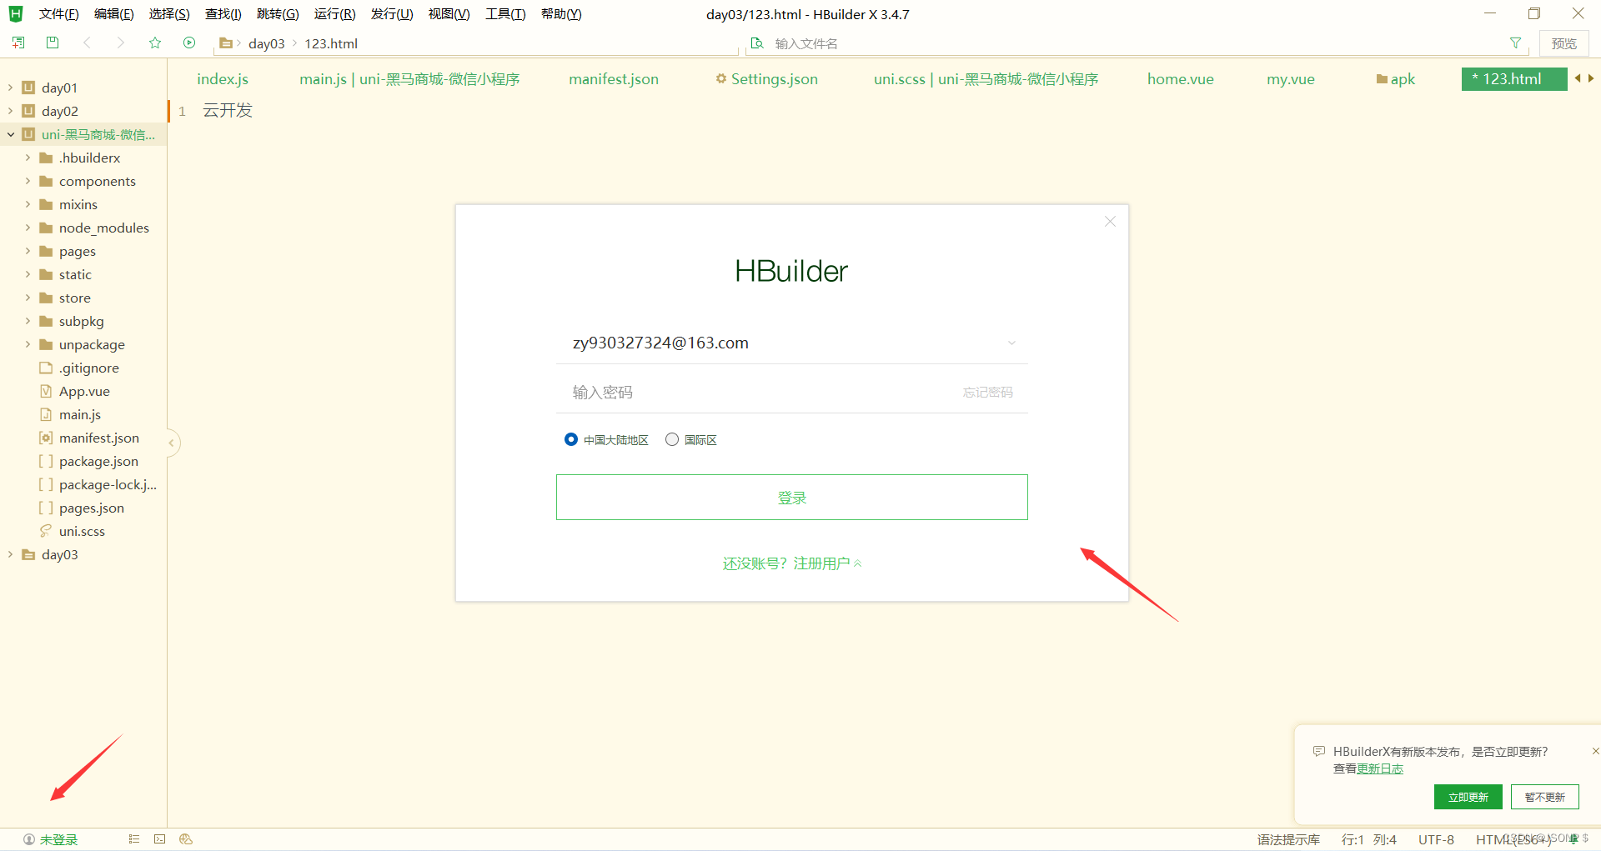Select the package.json file in tree
The height and width of the screenshot is (851, 1601).
click(x=98, y=461)
